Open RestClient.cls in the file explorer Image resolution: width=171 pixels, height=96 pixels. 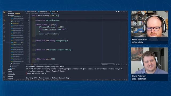pyautogui.click(x=16, y=56)
